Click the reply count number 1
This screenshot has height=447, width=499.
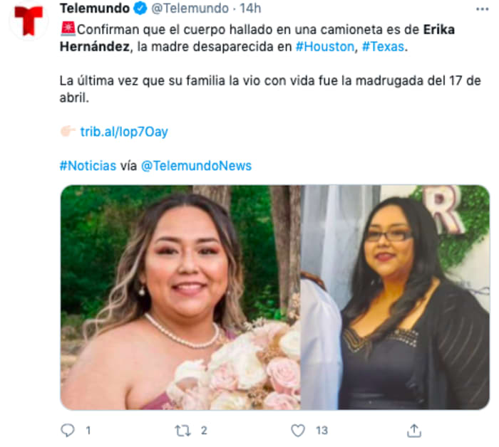pyautogui.click(x=88, y=431)
